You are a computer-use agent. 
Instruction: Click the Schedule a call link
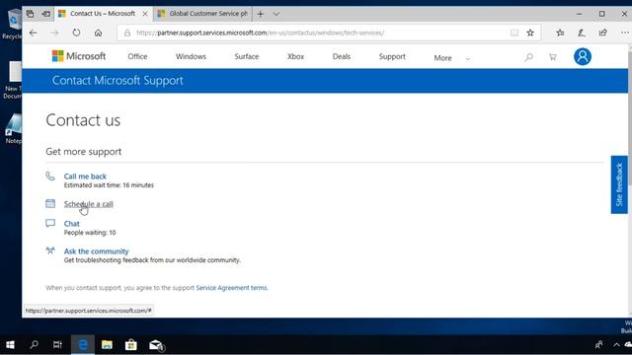(88, 204)
